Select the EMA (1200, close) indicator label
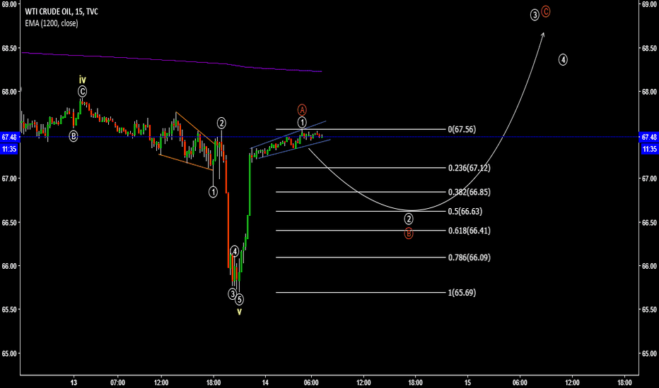Image resolution: width=659 pixels, height=388 pixels. pyautogui.click(x=52, y=23)
